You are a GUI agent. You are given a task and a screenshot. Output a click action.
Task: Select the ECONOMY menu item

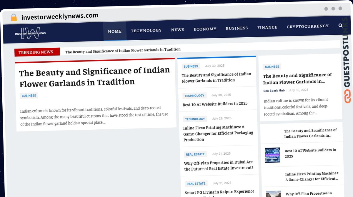click(x=205, y=29)
